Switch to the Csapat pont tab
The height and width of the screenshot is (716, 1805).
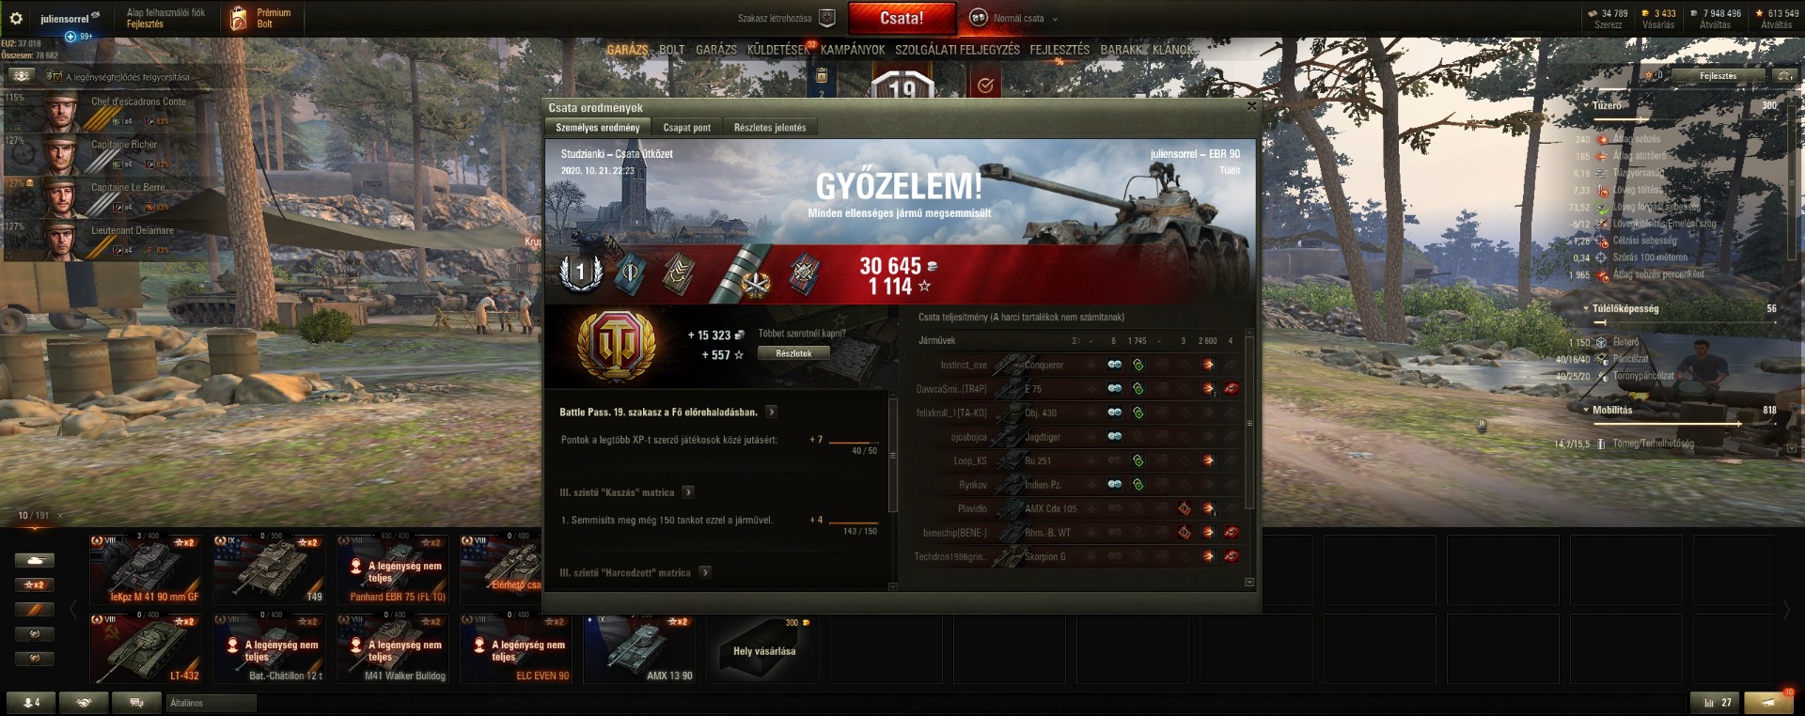(x=686, y=128)
